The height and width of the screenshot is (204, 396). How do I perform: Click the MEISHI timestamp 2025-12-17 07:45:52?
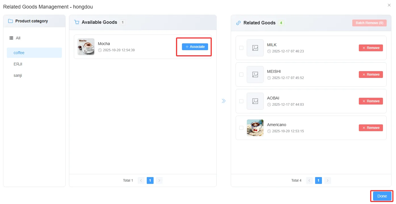(288, 78)
